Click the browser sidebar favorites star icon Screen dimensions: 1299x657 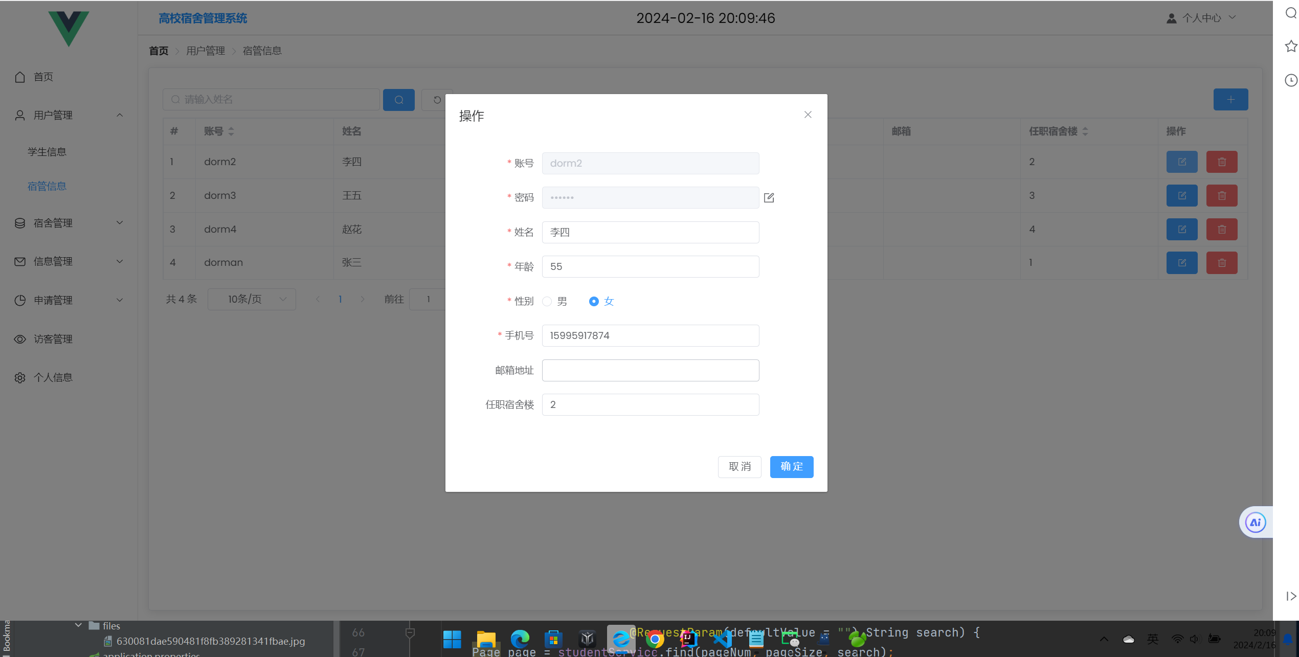click(x=1291, y=47)
